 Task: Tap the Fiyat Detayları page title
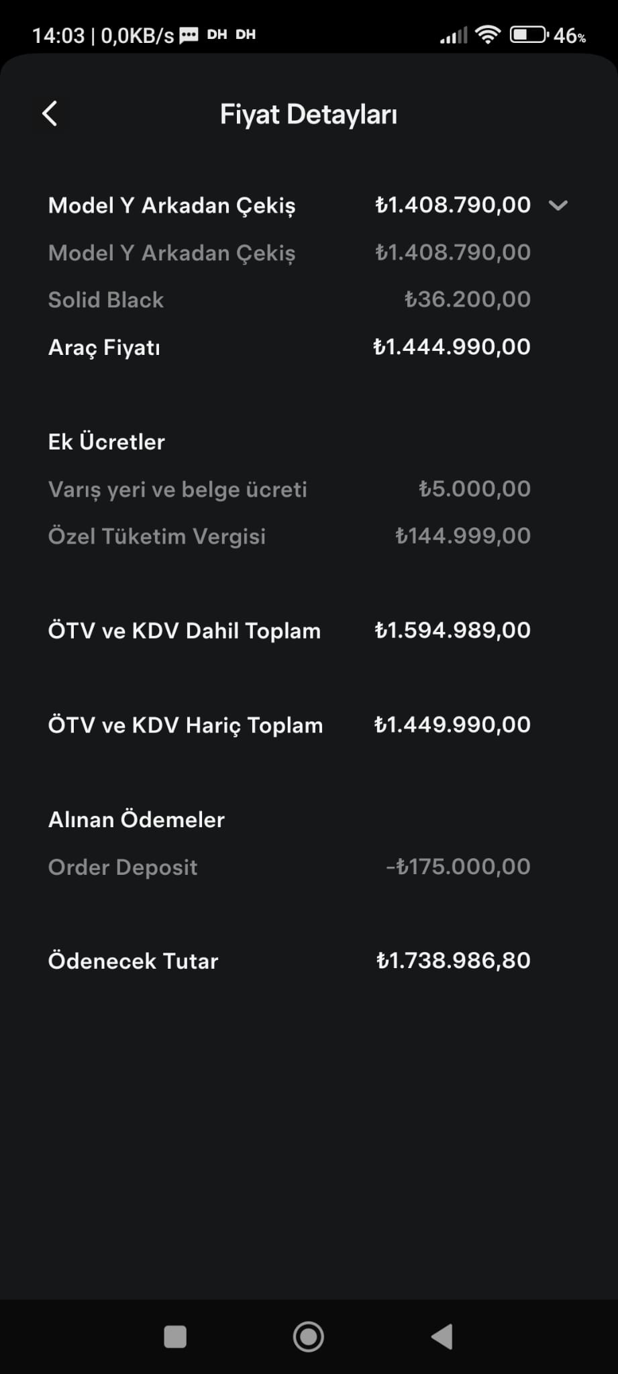click(x=309, y=115)
